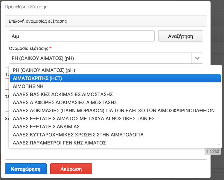Choose ΑΛΛΕΣ ΕΞΕΤΑΣΕΙΣ ΑΝΑΙΜΙΑΣ option

[115, 127]
